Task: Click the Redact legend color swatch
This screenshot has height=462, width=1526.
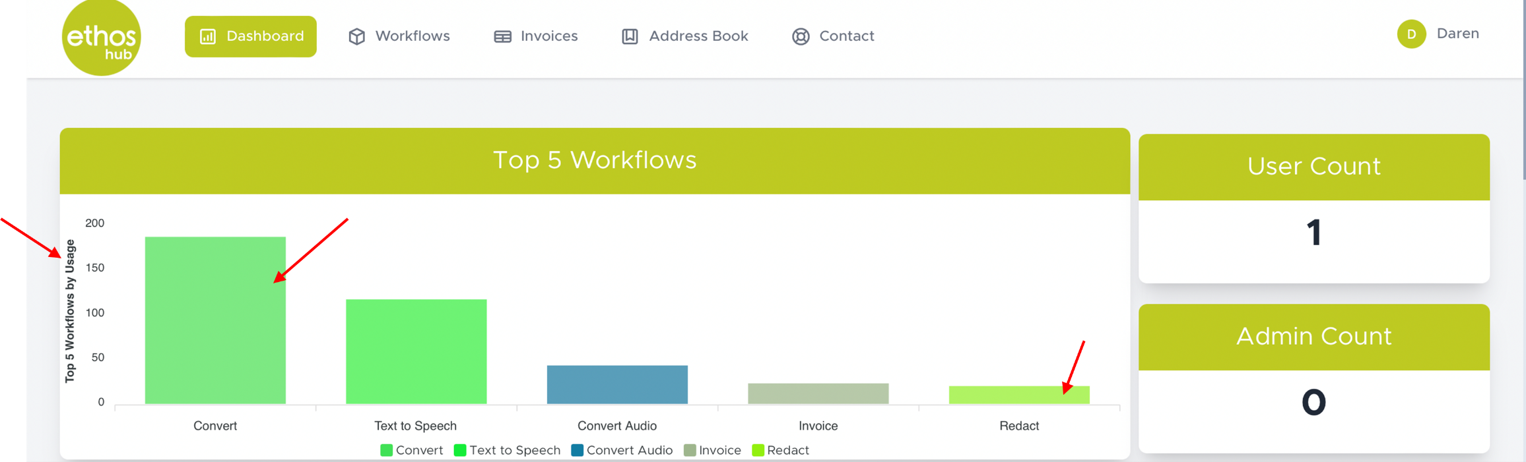Action: [758, 450]
